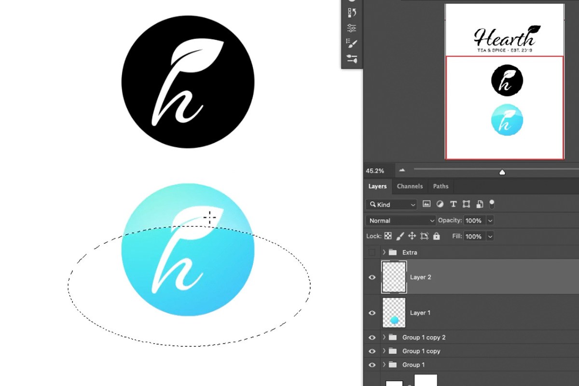579x386 pixels.
Task: Select the Group 1 label
Action: pos(414,365)
